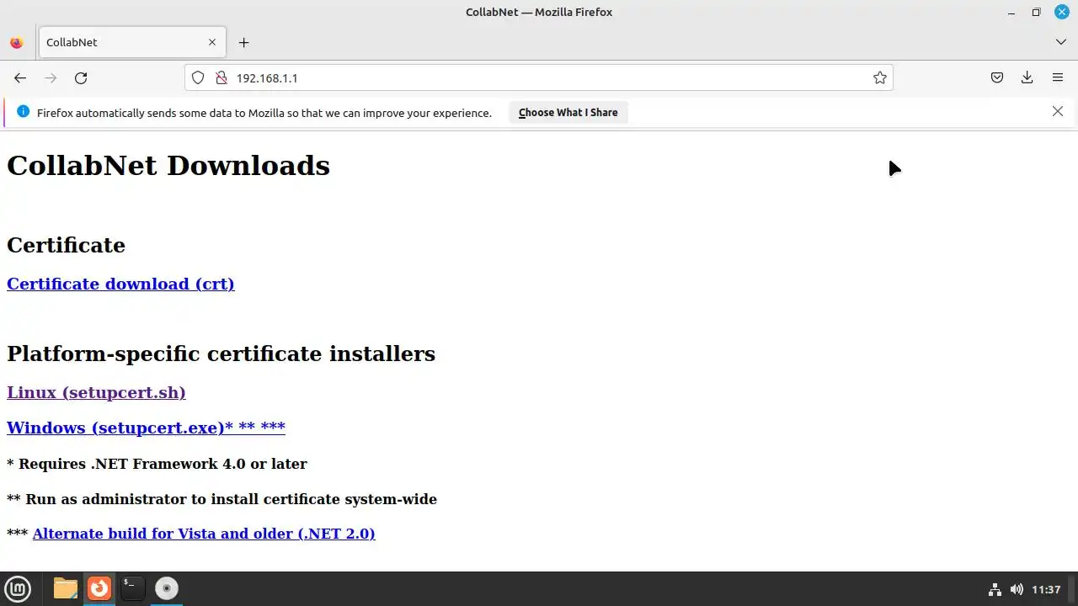The width and height of the screenshot is (1078, 606).
Task: Open a new tab
Action: click(x=243, y=42)
